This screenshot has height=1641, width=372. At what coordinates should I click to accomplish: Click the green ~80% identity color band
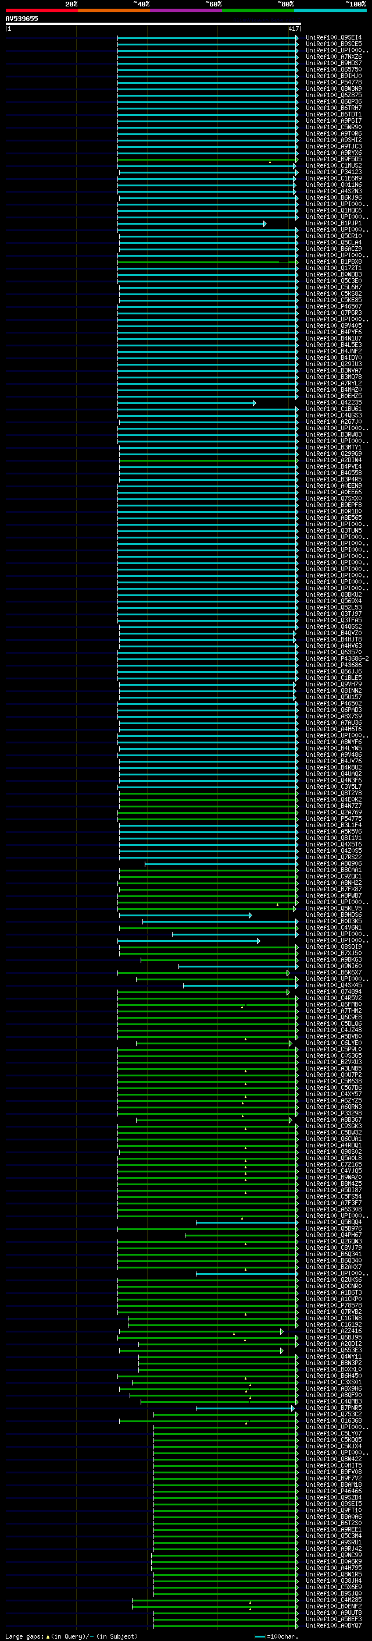[x=258, y=10]
